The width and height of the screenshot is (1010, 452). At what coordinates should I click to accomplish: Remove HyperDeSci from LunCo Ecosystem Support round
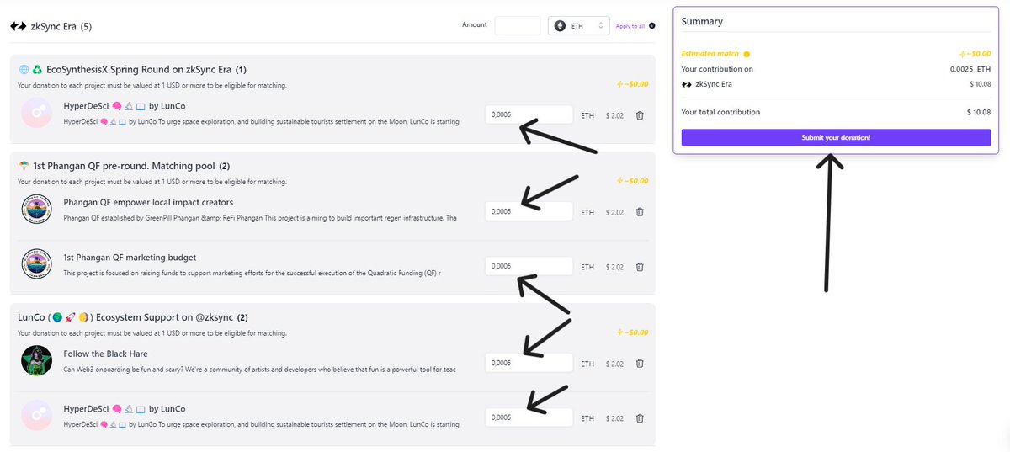tap(640, 418)
